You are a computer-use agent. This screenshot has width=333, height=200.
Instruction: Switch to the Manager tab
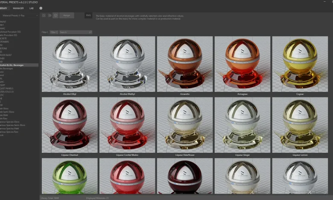[18, 8]
